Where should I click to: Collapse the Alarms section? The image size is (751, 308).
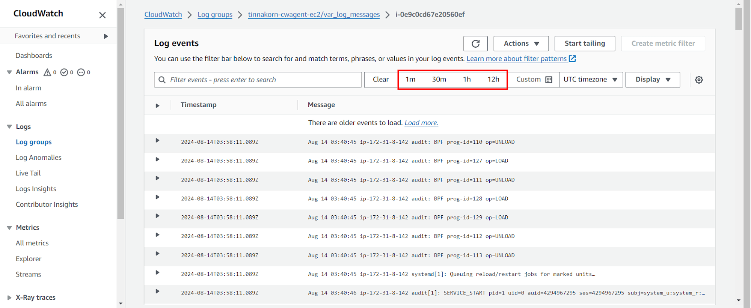pos(9,72)
